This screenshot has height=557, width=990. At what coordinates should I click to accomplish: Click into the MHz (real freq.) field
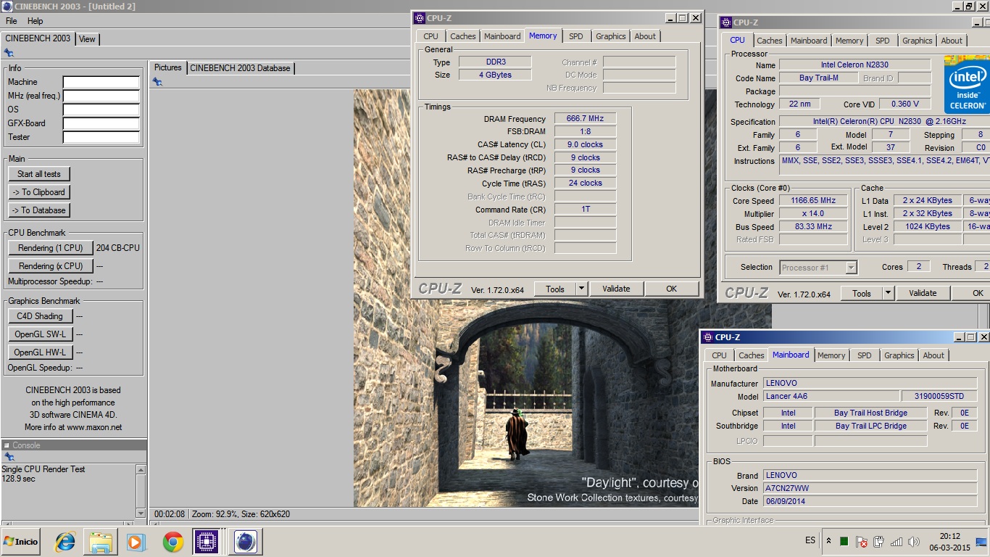click(x=101, y=96)
